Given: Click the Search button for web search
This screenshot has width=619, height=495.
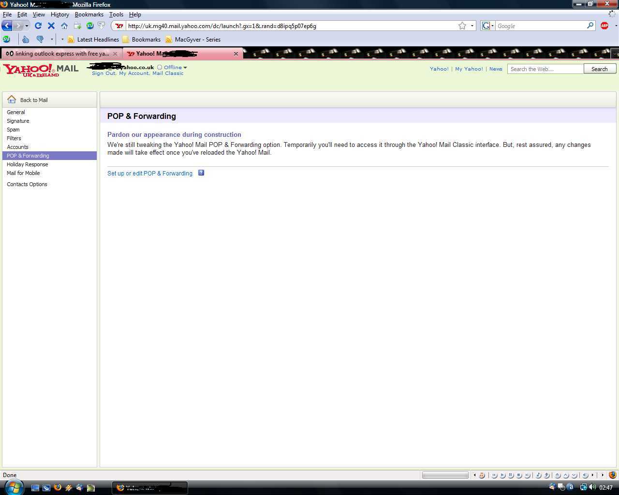Looking at the screenshot, I should (x=600, y=69).
